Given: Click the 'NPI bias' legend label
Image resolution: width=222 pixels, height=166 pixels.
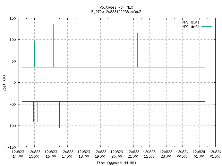Looking at the screenshot, I should (191, 22).
